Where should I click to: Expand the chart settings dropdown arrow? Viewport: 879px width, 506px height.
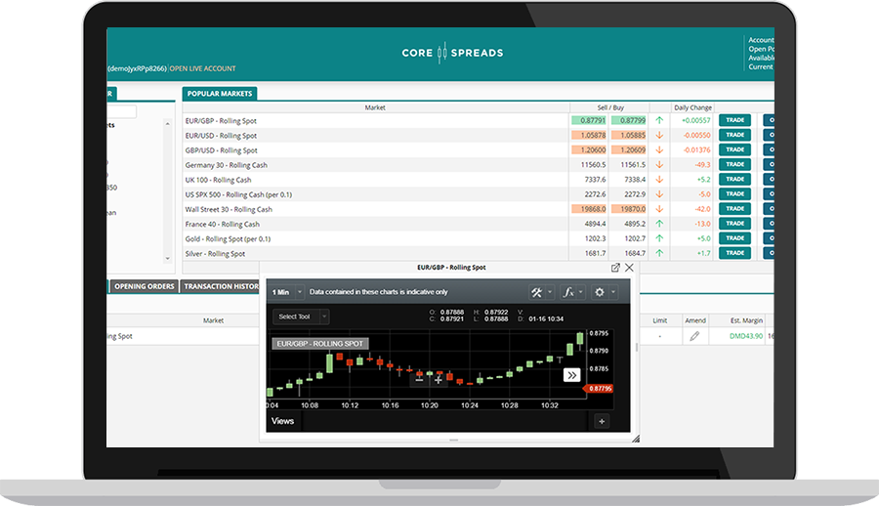(x=613, y=292)
